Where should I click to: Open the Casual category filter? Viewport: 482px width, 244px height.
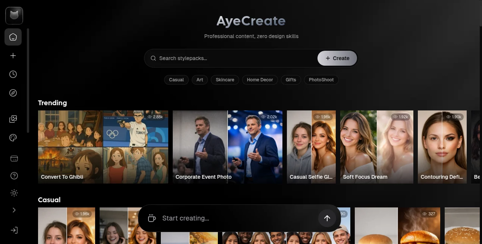[x=176, y=79]
